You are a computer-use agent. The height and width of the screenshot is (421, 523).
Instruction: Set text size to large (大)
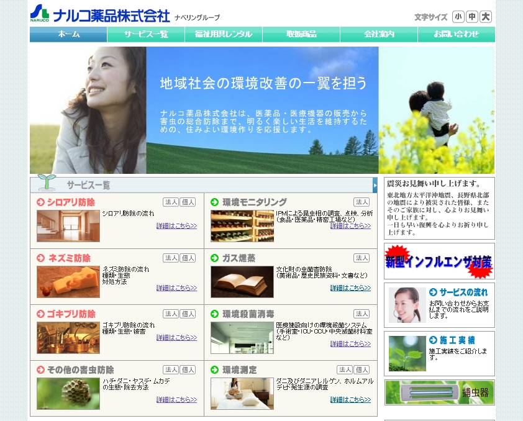click(486, 17)
